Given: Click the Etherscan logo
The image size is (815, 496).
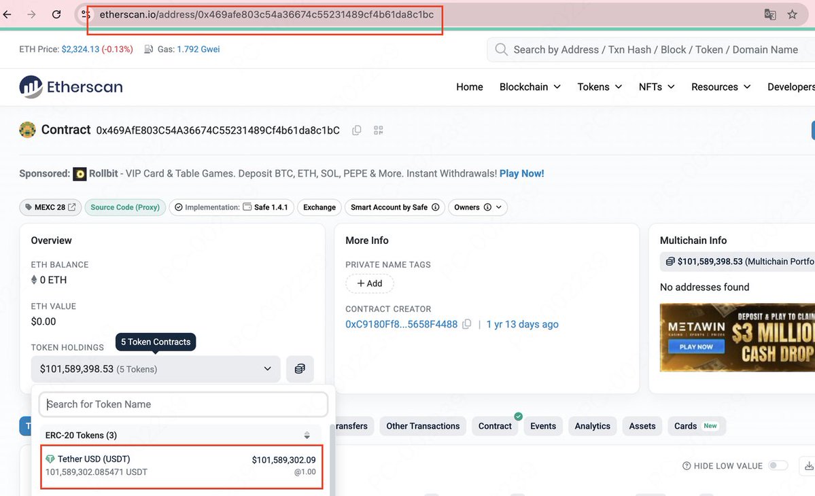Looking at the screenshot, I should coord(71,87).
